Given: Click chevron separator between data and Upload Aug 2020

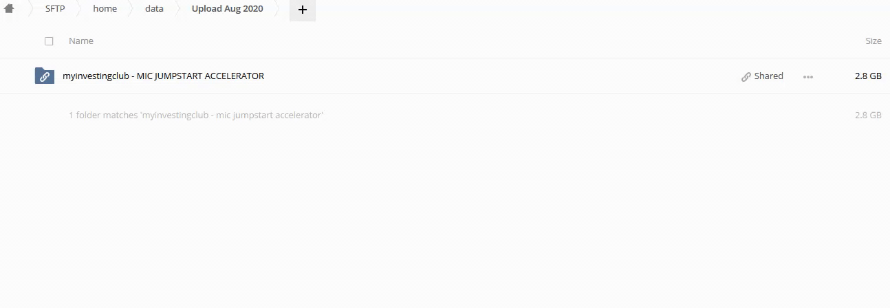Looking at the screenshot, I should [178, 10].
